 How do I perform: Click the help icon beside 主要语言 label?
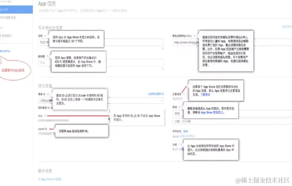pos(184,94)
